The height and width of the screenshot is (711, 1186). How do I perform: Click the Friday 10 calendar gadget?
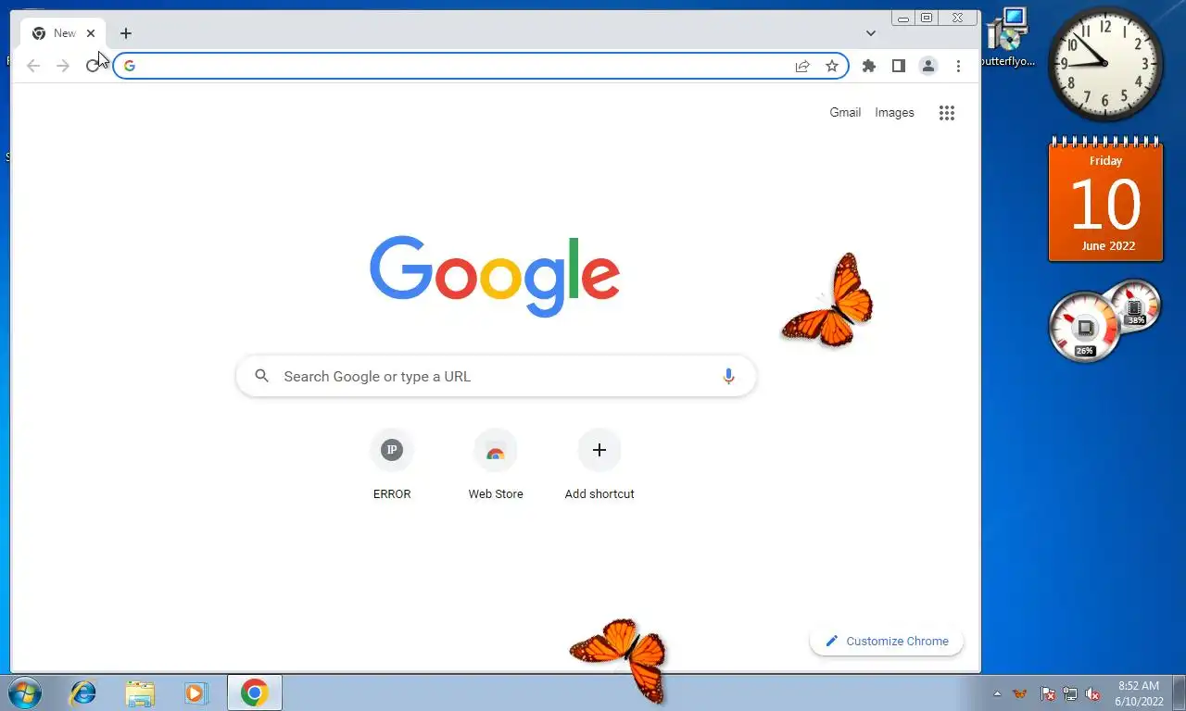[1105, 199]
